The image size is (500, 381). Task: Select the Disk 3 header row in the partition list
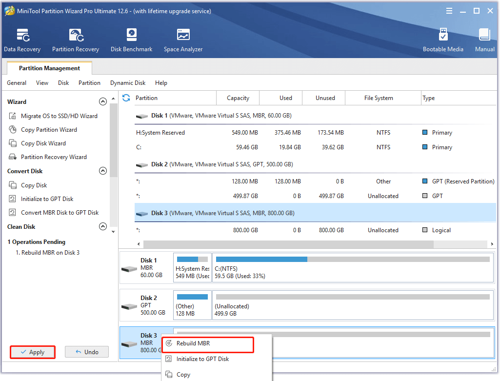click(315, 213)
